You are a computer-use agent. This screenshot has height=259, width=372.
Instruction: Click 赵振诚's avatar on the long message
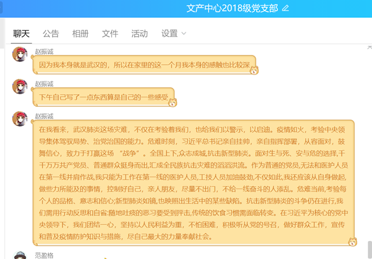20,119
